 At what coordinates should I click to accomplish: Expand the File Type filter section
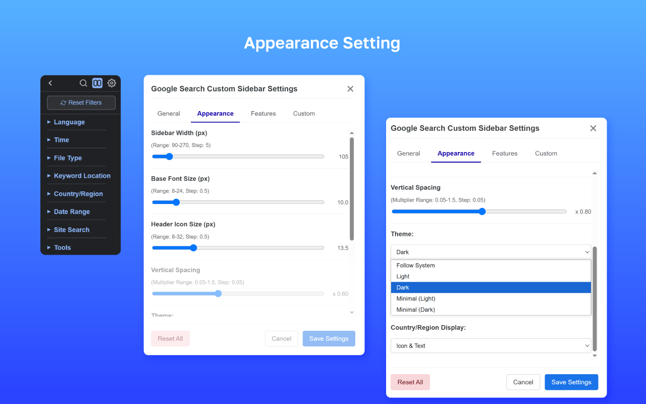[68, 158]
